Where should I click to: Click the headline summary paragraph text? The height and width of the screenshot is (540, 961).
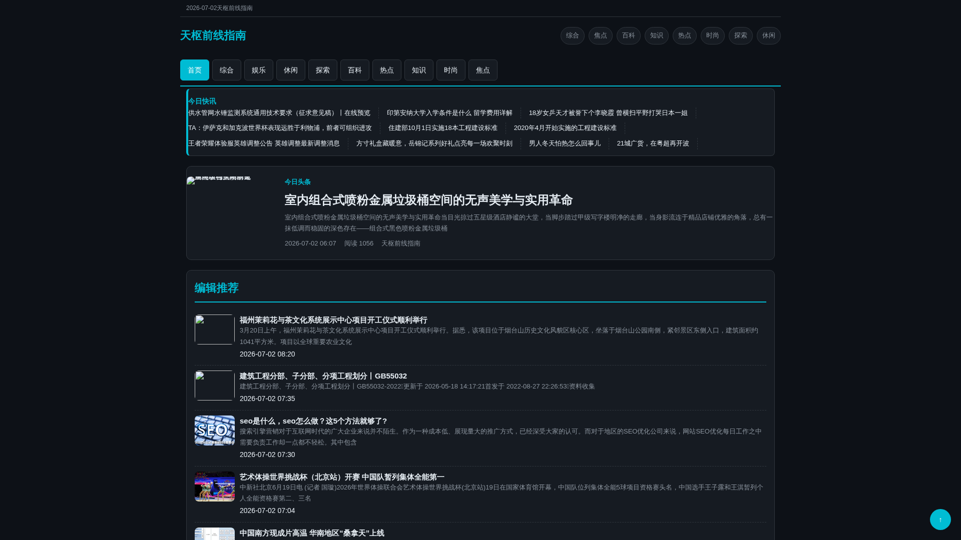click(529, 222)
